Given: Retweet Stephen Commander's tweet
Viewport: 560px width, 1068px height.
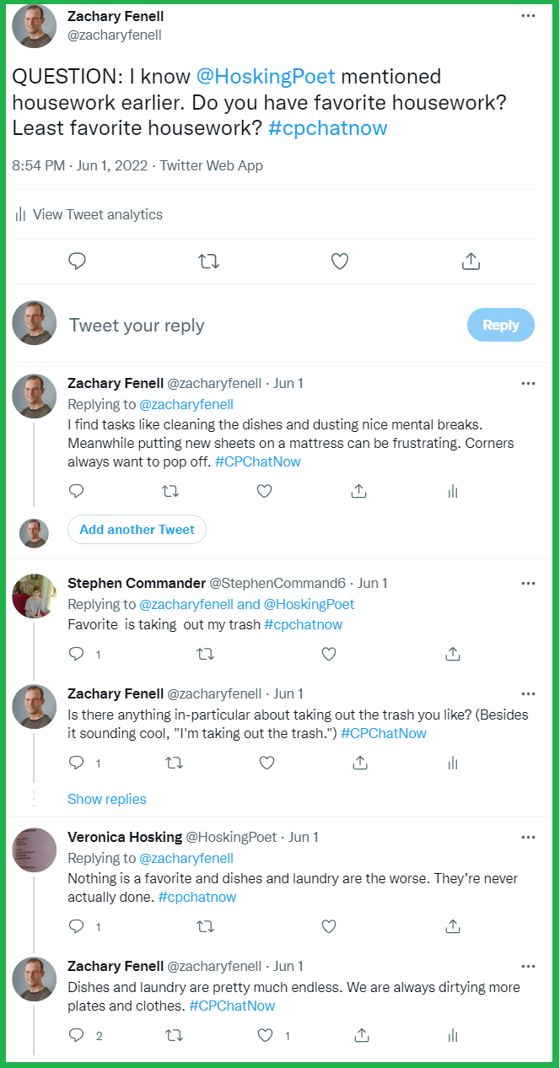Looking at the screenshot, I should pos(204,654).
